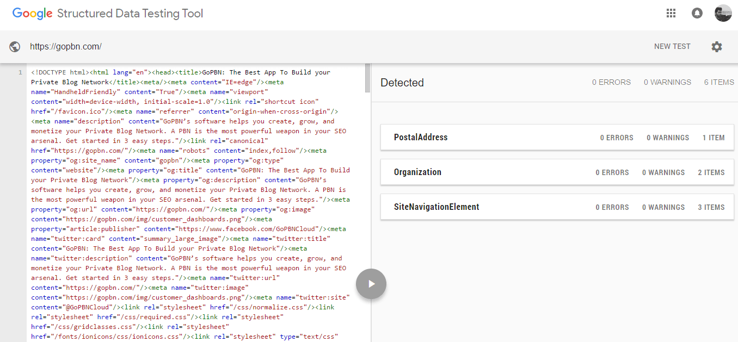Open the notifications bell icon
This screenshot has height=342, width=738.
[697, 13]
